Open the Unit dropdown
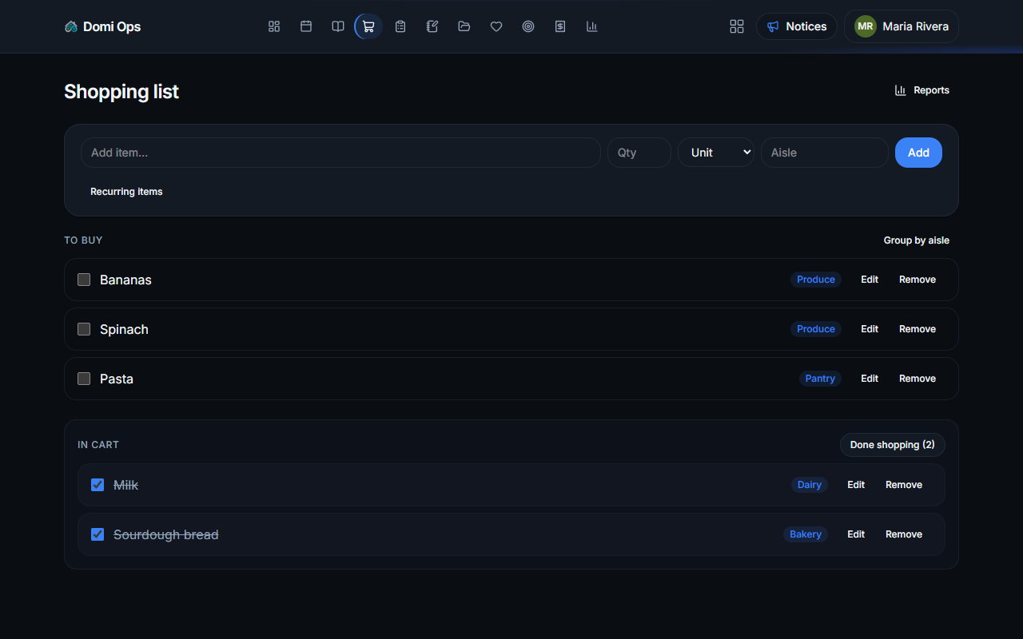The width and height of the screenshot is (1023, 639). point(716,153)
